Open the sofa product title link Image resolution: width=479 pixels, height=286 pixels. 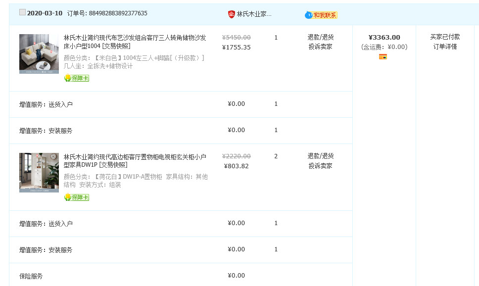[x=135, y=42]
